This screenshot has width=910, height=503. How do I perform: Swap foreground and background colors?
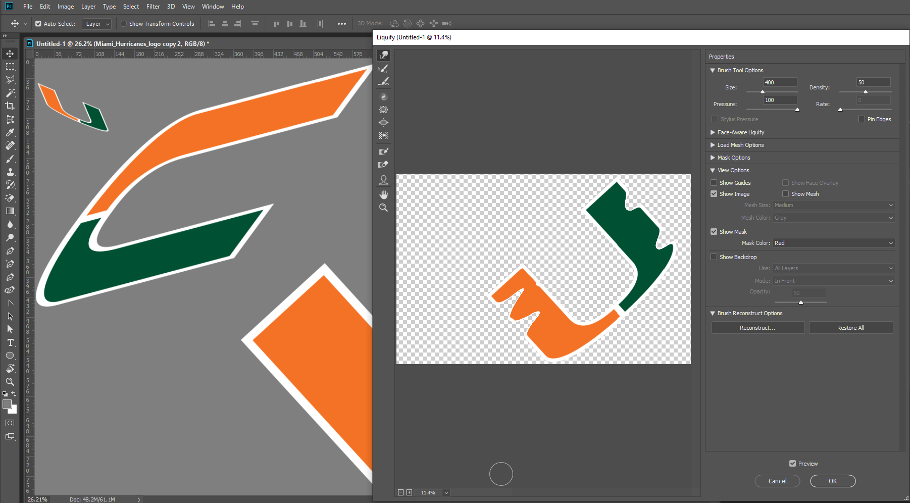[x=14, y=394]
